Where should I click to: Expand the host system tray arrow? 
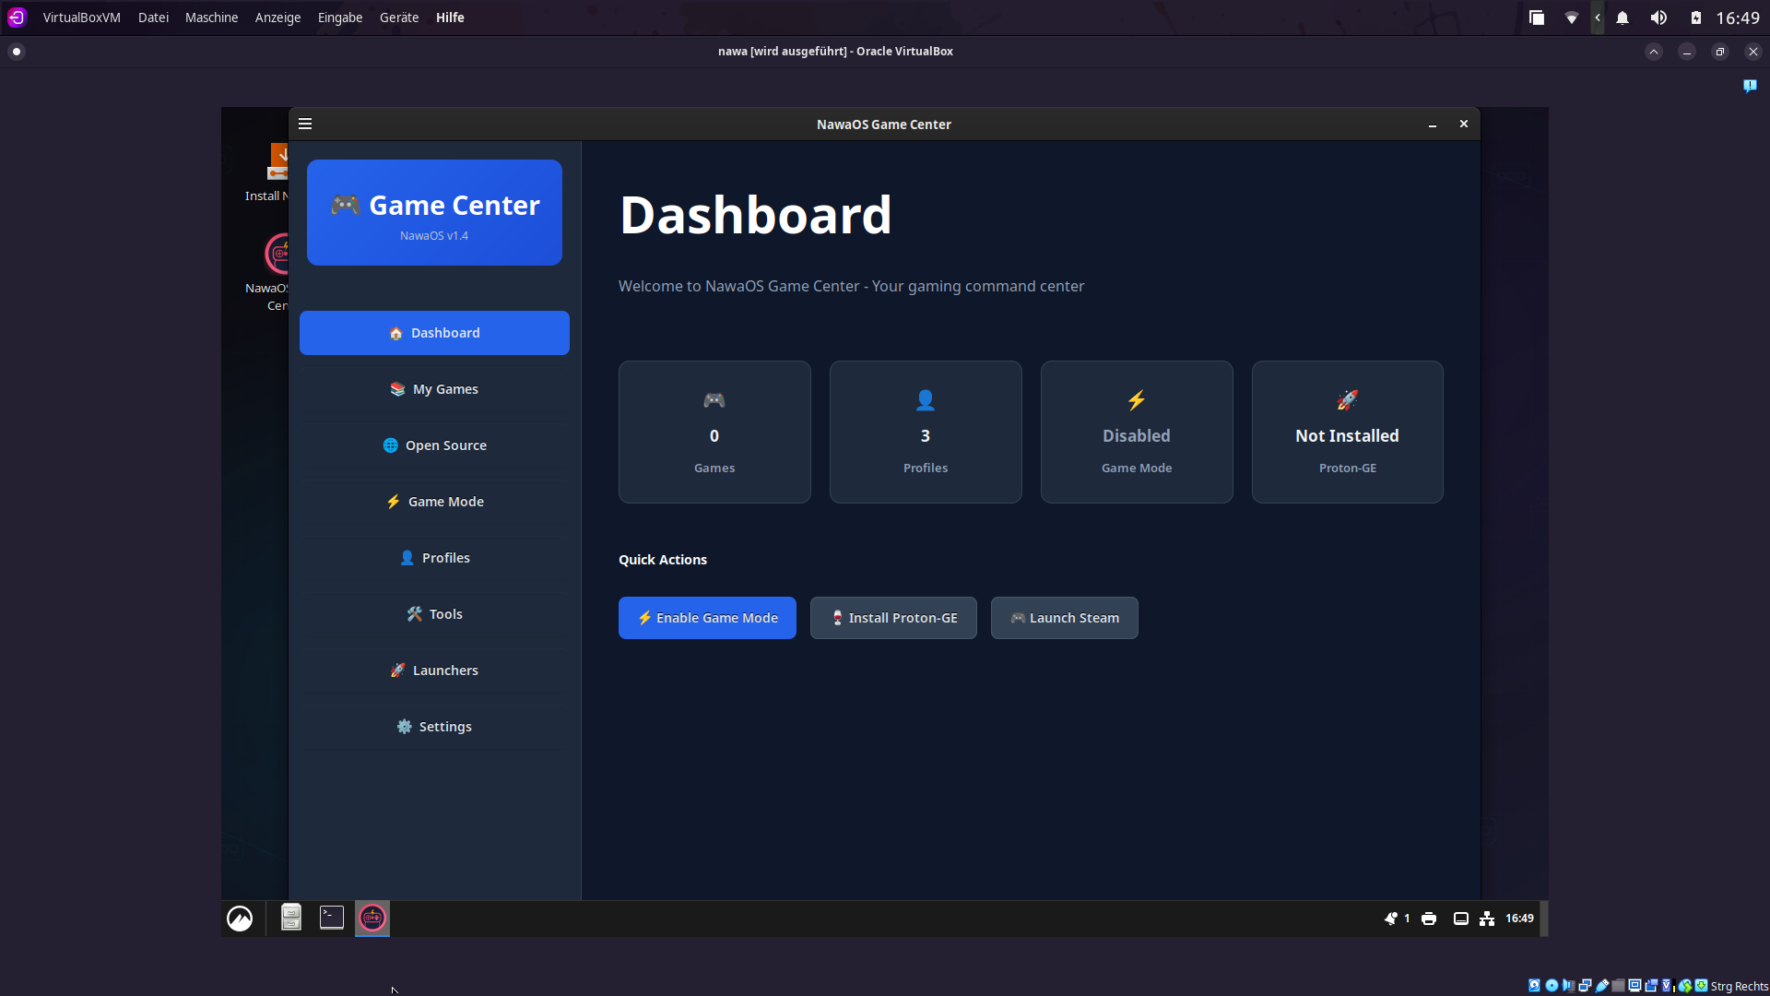pos(1598,18)
